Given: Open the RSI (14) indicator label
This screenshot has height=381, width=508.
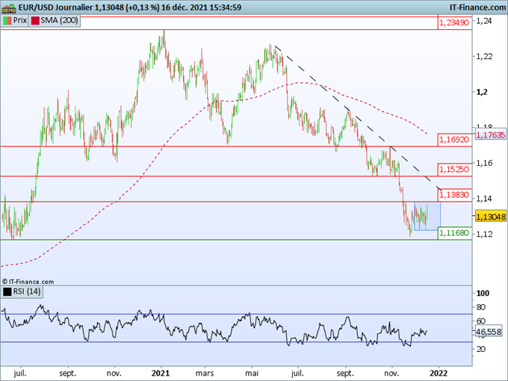Looking at the screenshot, I should point(22,291).
